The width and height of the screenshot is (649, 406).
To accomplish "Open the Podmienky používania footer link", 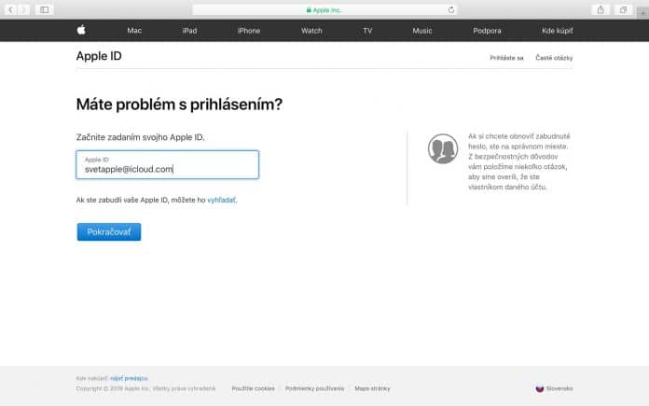I will (314, 388).
